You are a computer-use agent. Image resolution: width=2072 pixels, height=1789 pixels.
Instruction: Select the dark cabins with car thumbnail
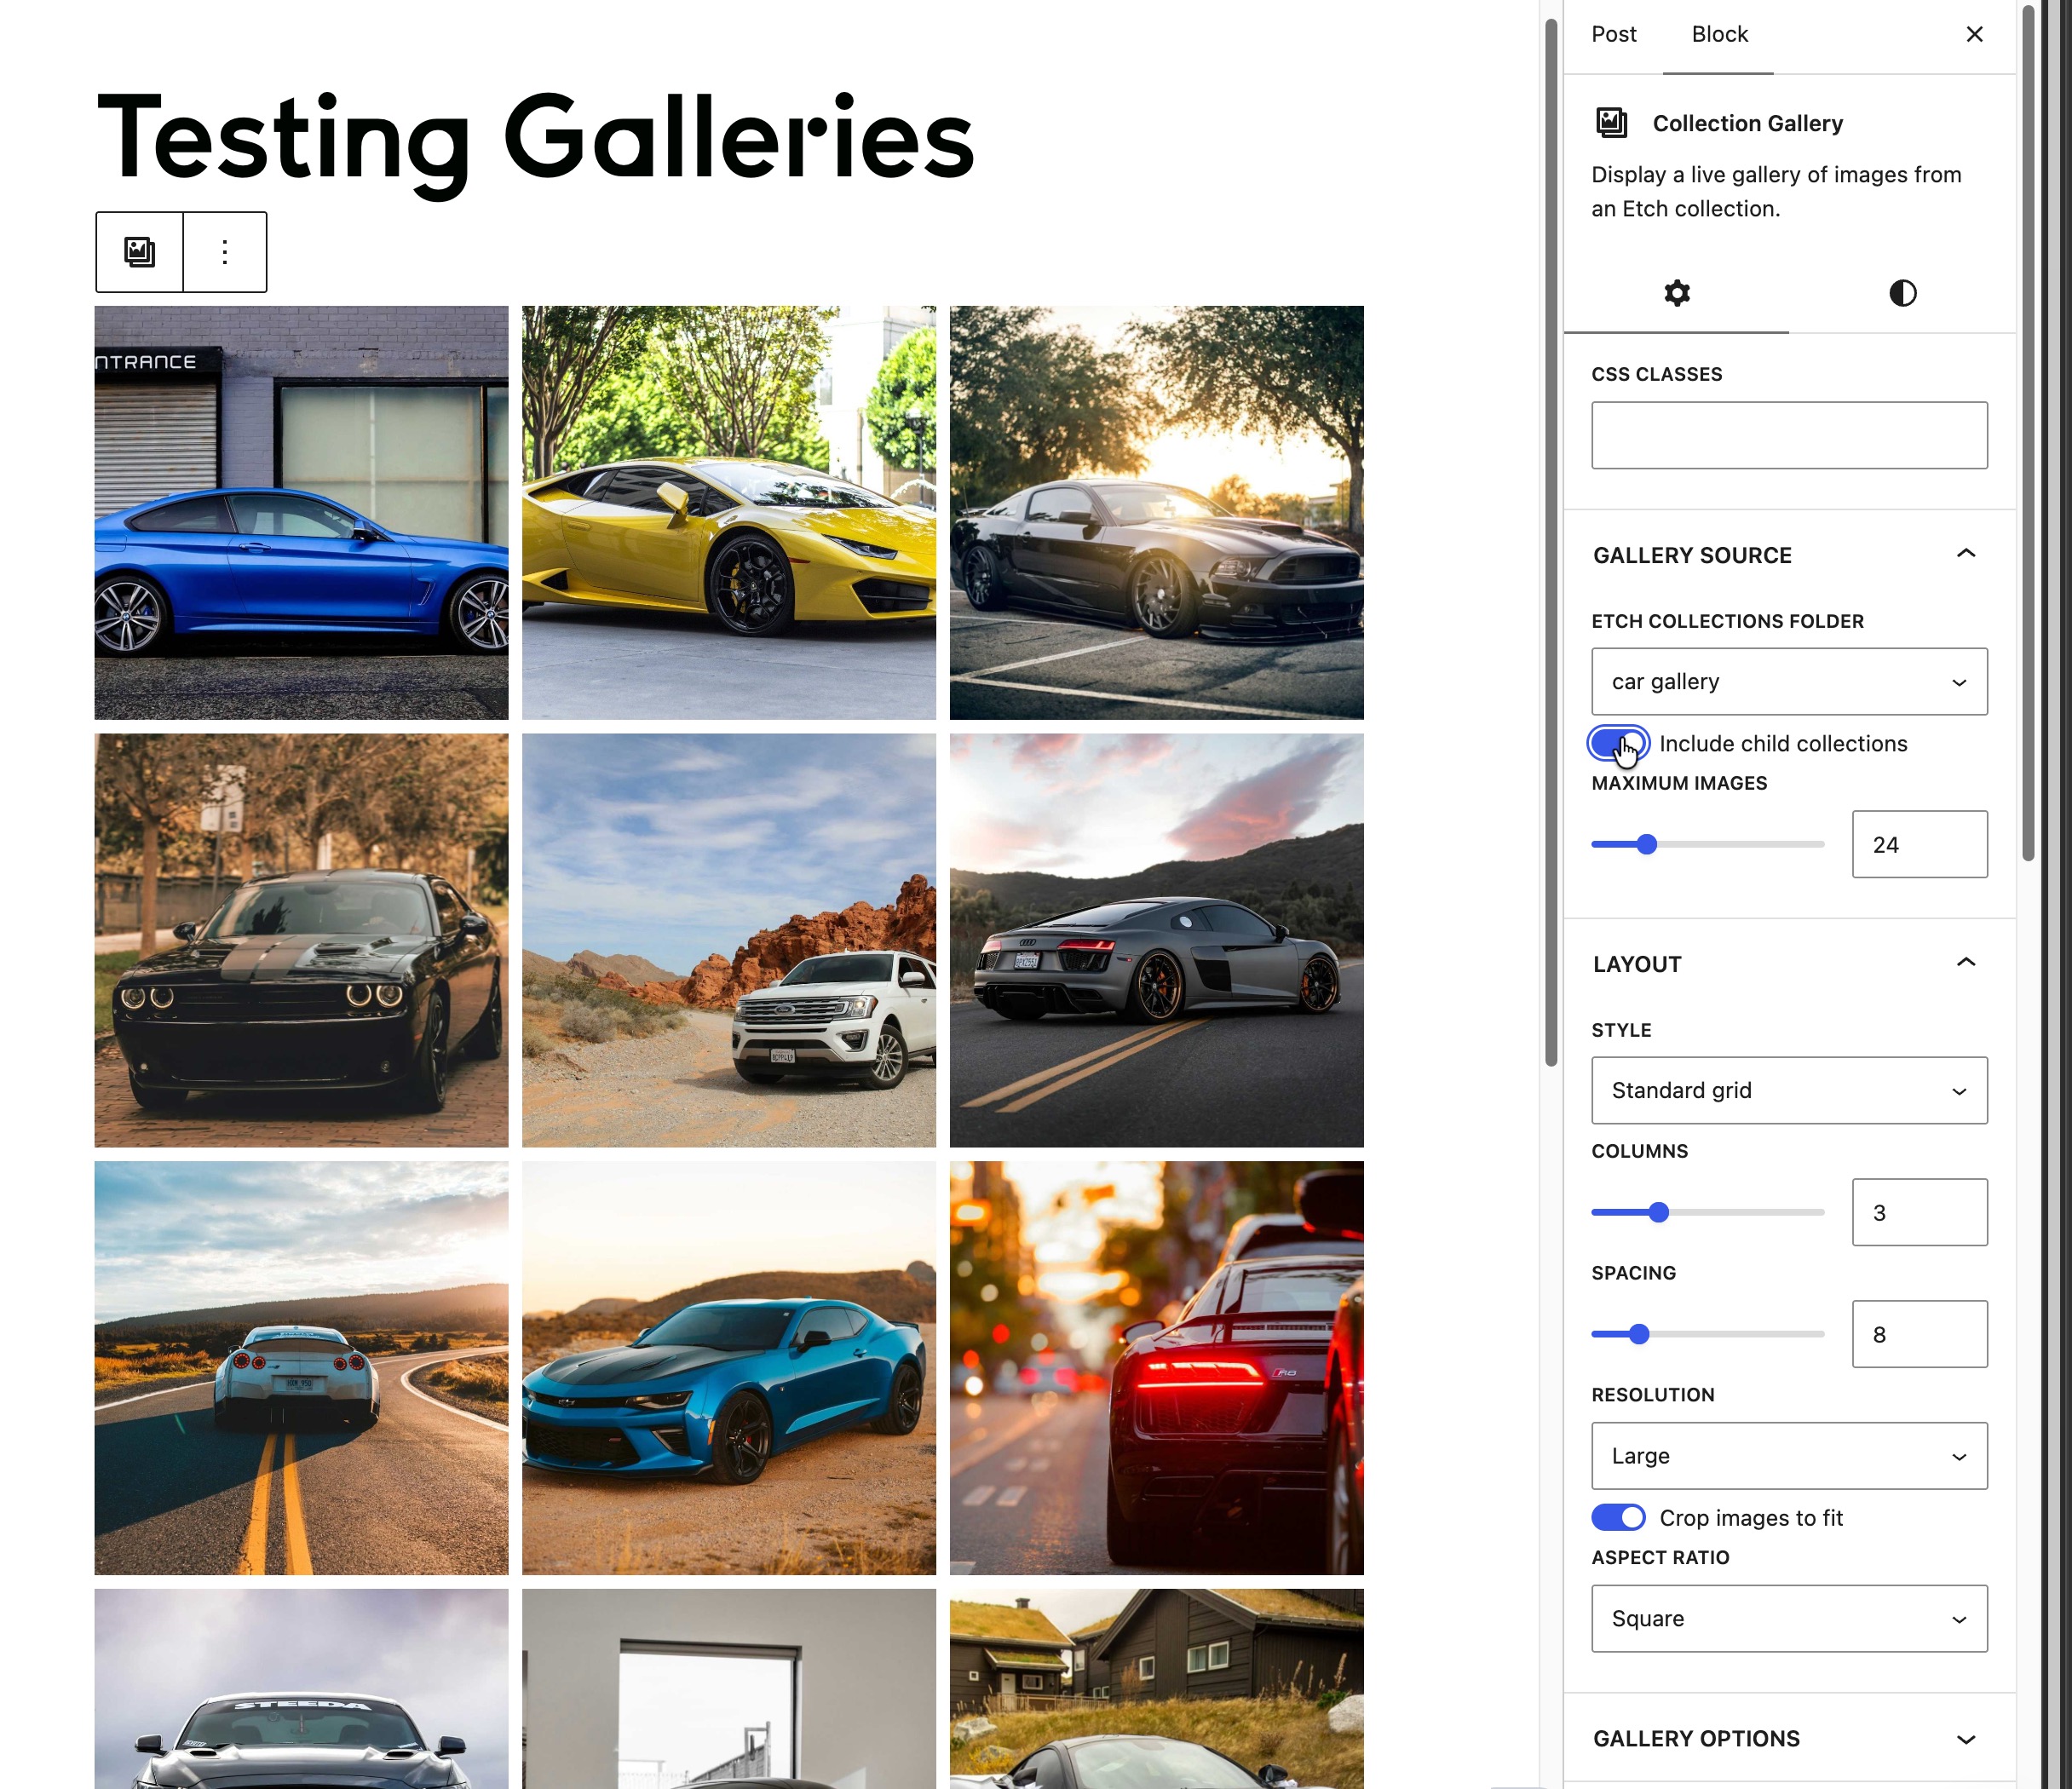(1156, 1689)
